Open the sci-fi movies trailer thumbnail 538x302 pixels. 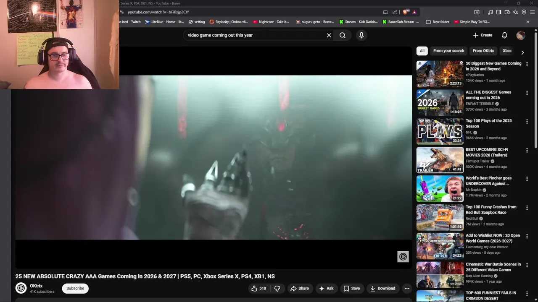440,160
